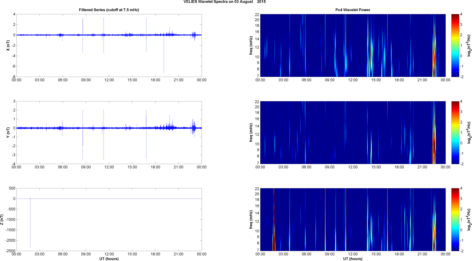Screen dimensions: 472x261
Task: Click the log2(nT²/Hz) label of bottom colorbar
Action: (469, 220)
